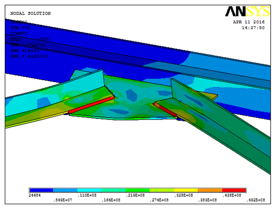
Task: Choose the bright green legend color band
Action: pyautogui.click(x=137, y=190)
